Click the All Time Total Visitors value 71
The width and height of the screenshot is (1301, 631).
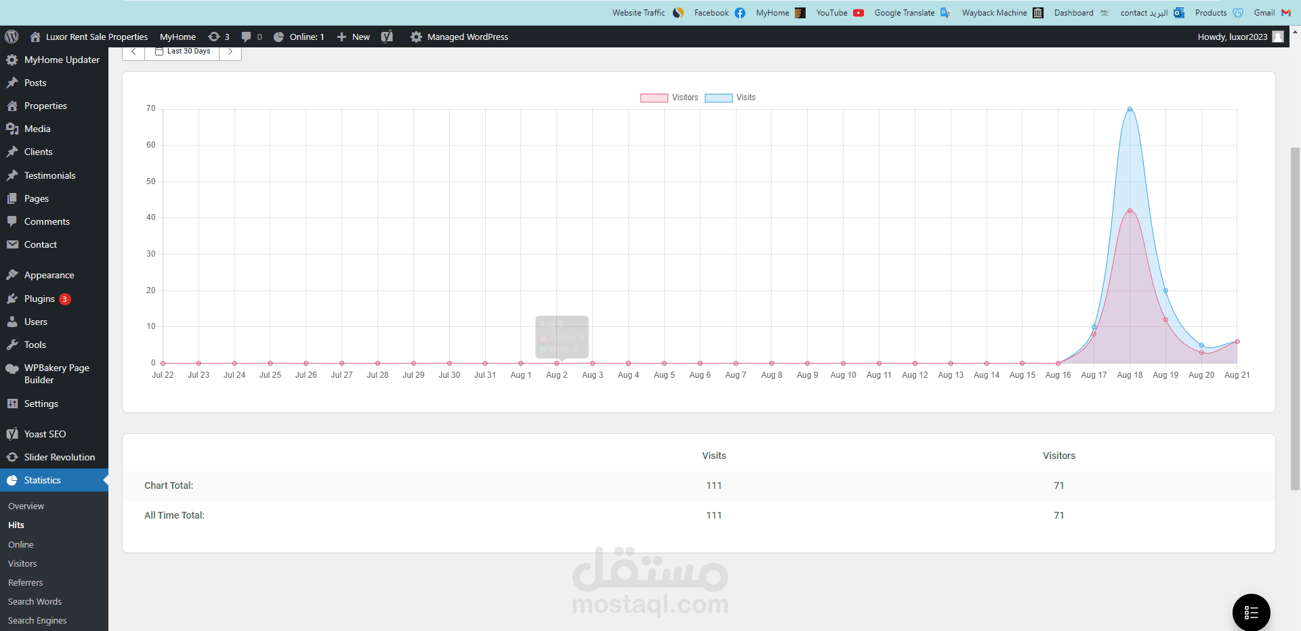[1058, 515]
